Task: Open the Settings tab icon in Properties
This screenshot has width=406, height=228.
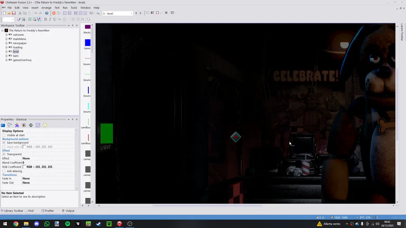Action: [x=3, y=125]
